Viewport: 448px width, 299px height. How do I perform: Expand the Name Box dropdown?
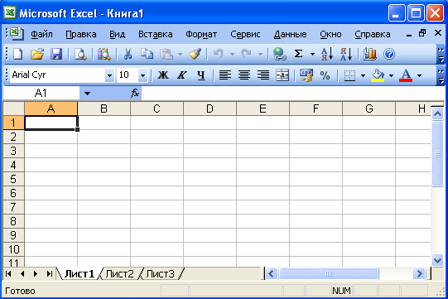point(87,94)
